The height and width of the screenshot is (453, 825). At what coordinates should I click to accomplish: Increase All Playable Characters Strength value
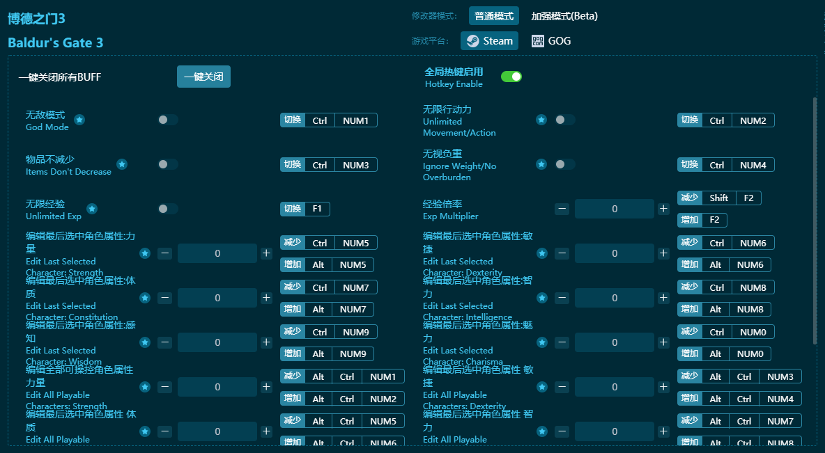click(266, 388)
